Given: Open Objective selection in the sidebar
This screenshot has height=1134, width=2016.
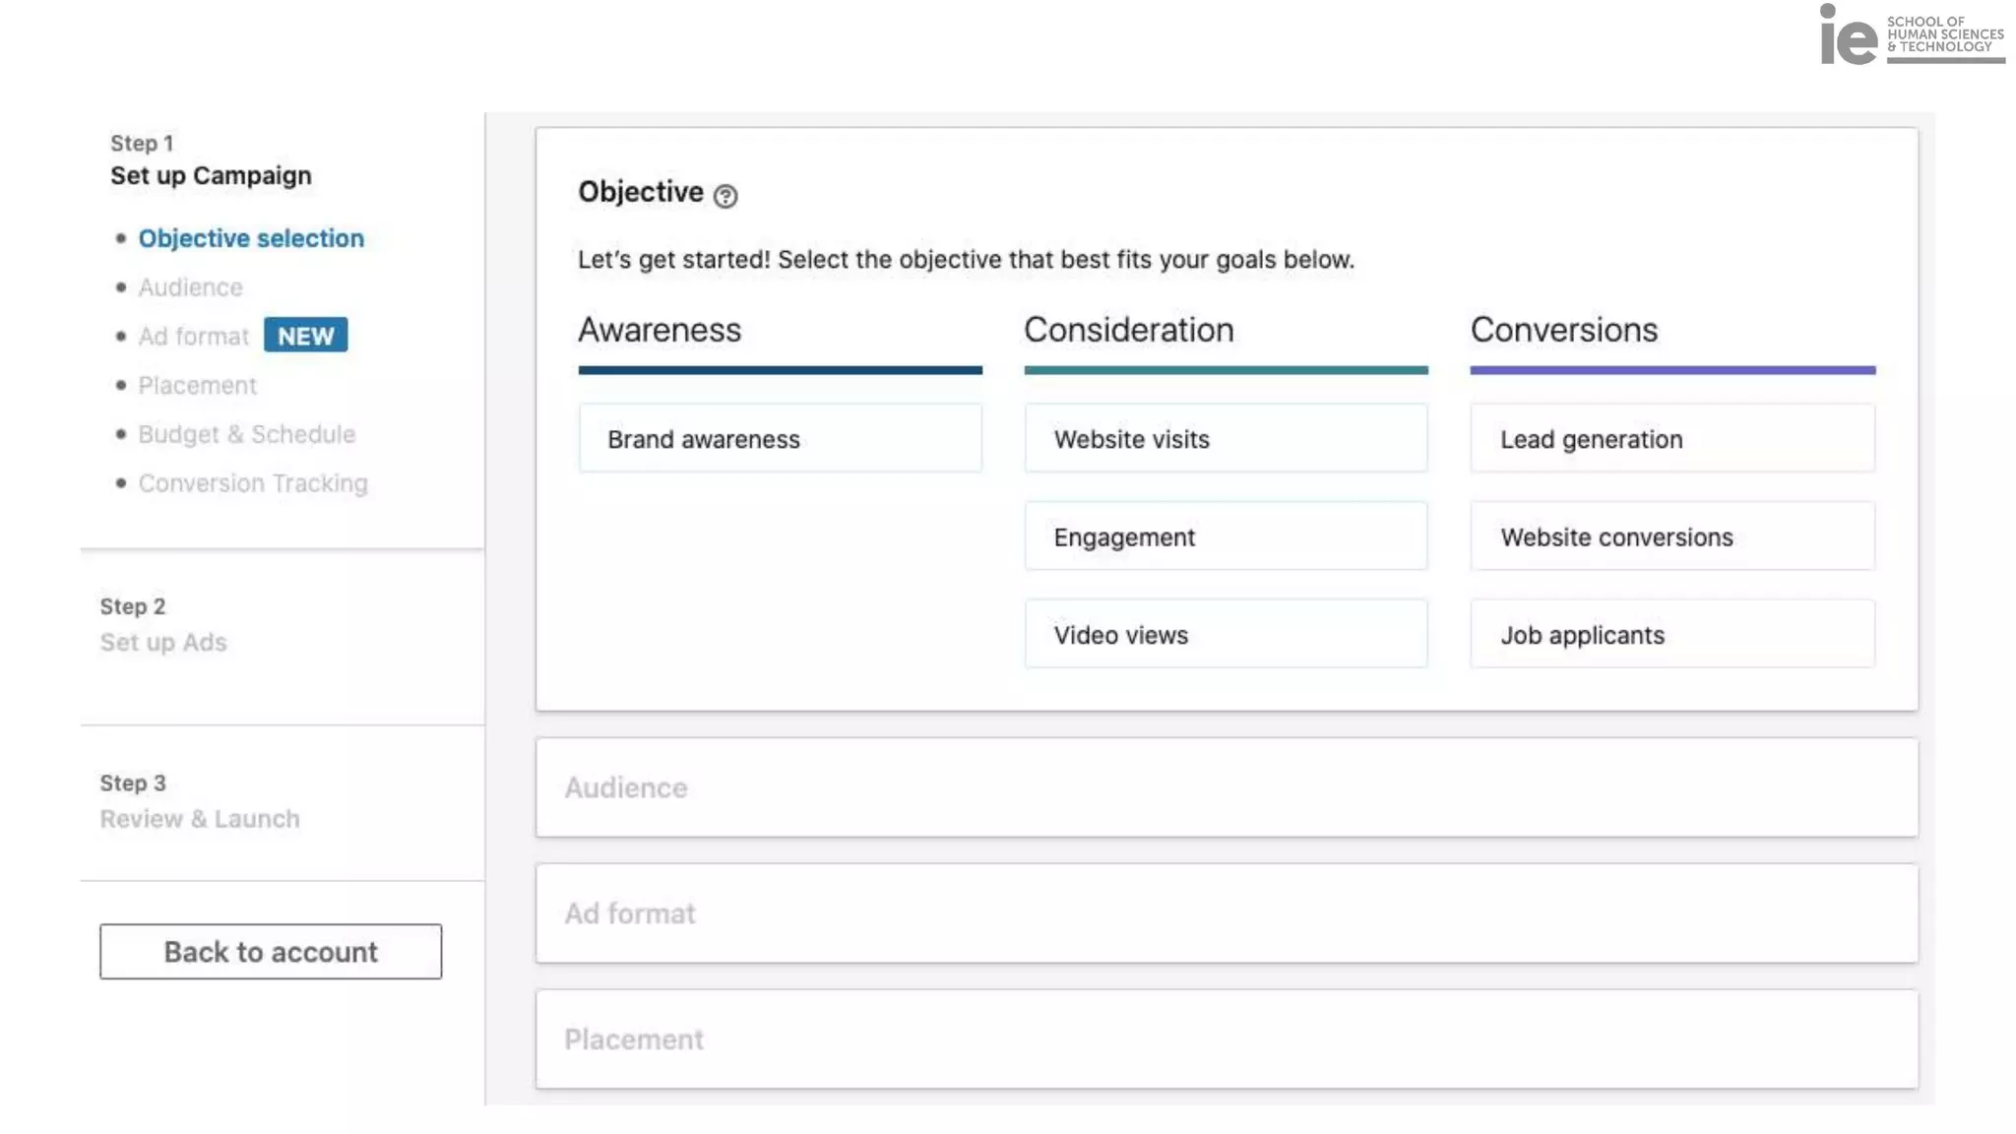Looking at the screenshot, I should coord(251,238).
